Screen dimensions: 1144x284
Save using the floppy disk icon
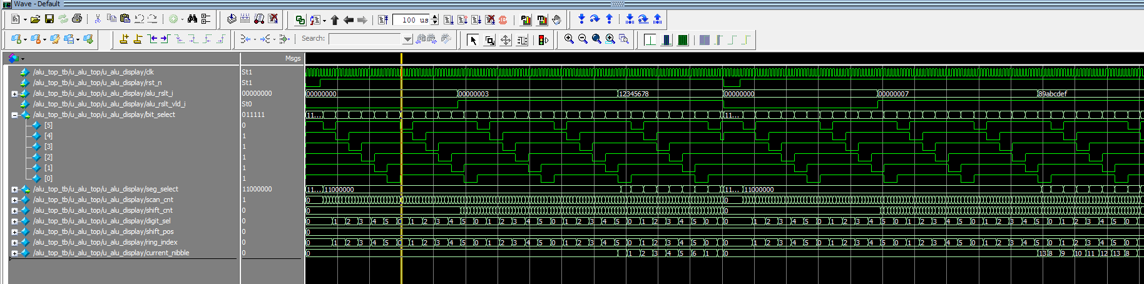(x=49, y=19)
